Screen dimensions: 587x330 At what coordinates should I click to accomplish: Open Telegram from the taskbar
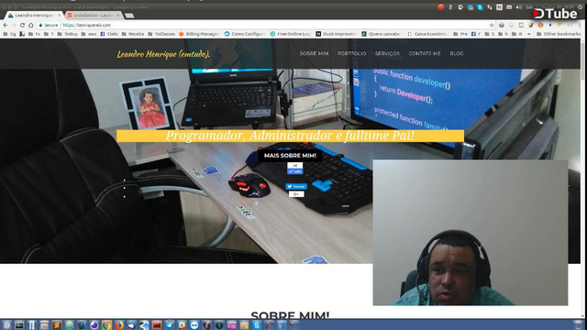[x=170, y=325]
